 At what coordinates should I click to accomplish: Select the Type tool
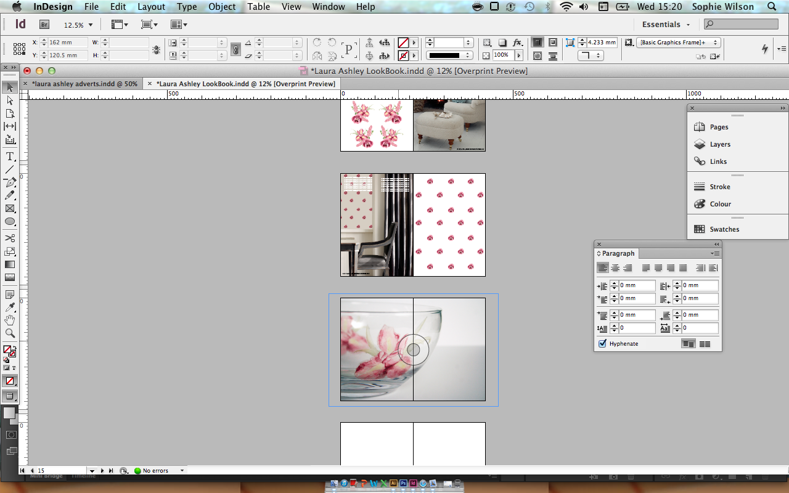point(10,157)
